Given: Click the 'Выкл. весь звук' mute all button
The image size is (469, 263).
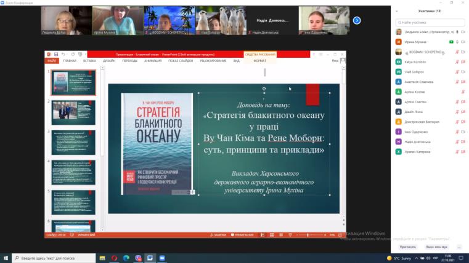Looking at the screenshot, I should pyautogui.click(x=436, y=247).
